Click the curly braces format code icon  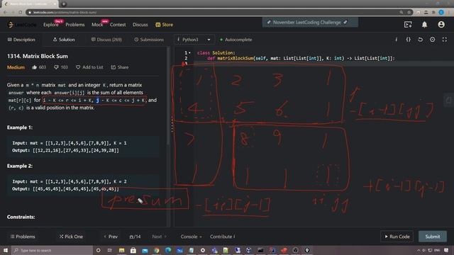point(409,40)
